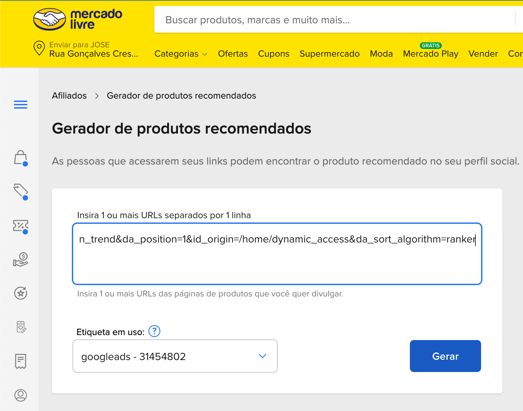Image resolution: width=523 pixels, height=411 pixels.
Task: Open the Afiliados breadcrumb link
Action: pos(69,96)
